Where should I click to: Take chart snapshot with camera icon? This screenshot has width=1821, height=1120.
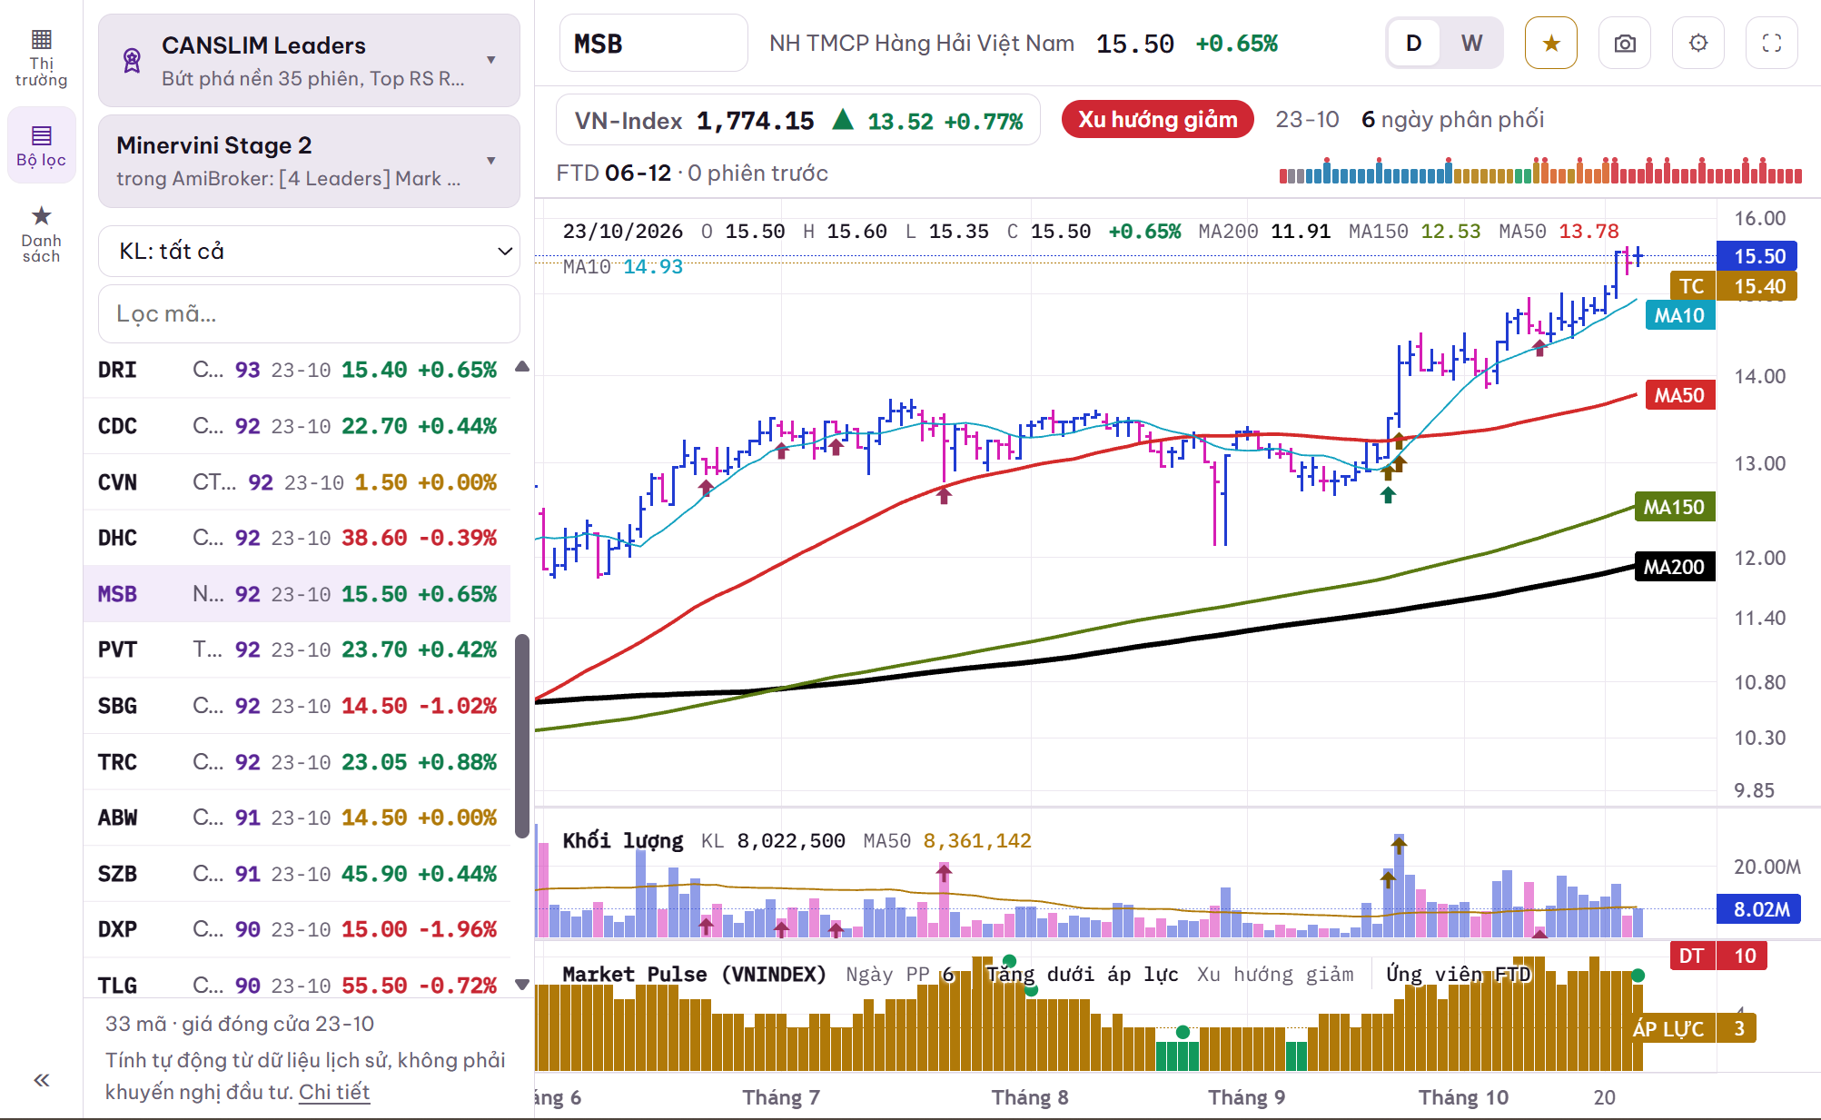coord(1625,43)
